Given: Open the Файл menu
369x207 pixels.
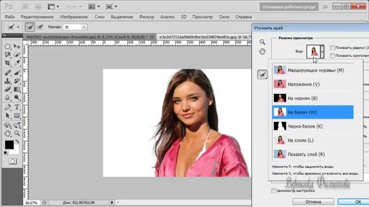Looking at the screenshot, I should [x=10, y=17].
